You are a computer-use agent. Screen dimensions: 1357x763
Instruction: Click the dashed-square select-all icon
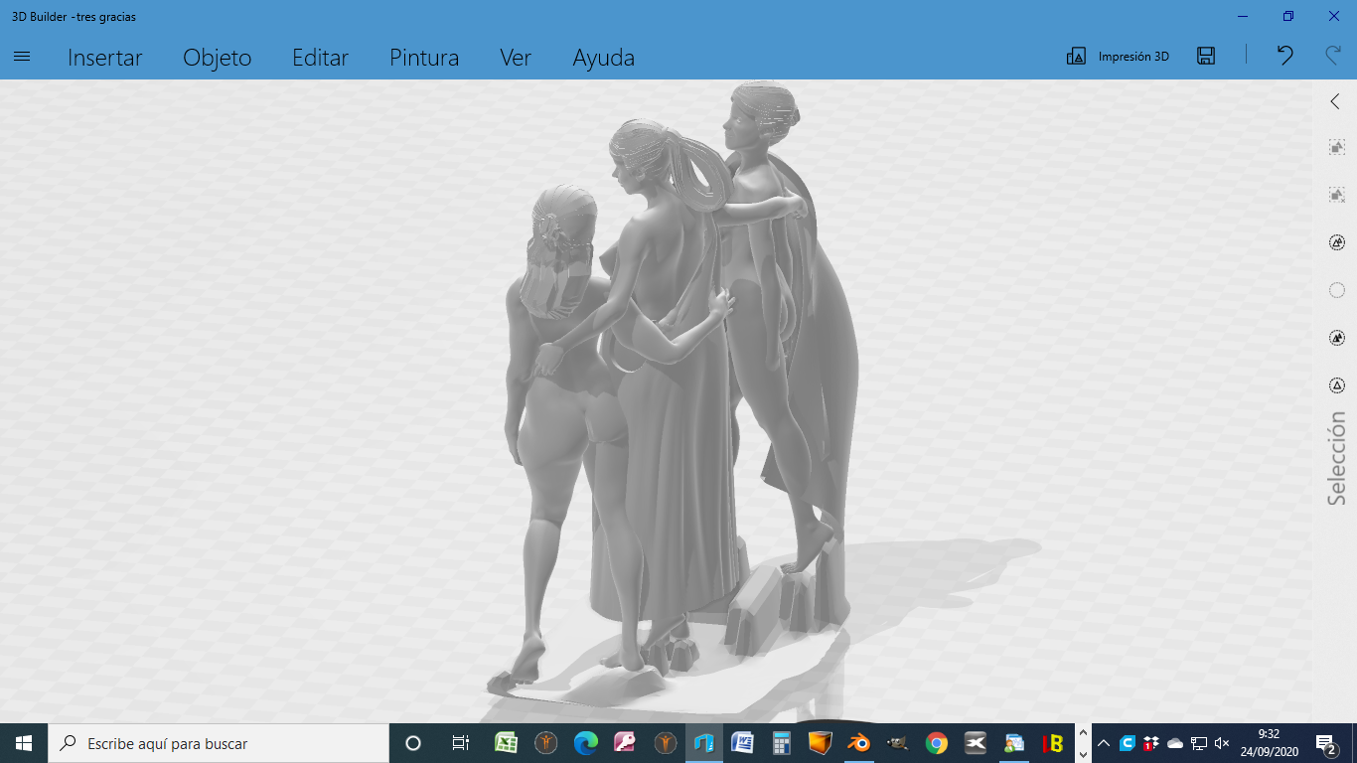coord(1337,147)
